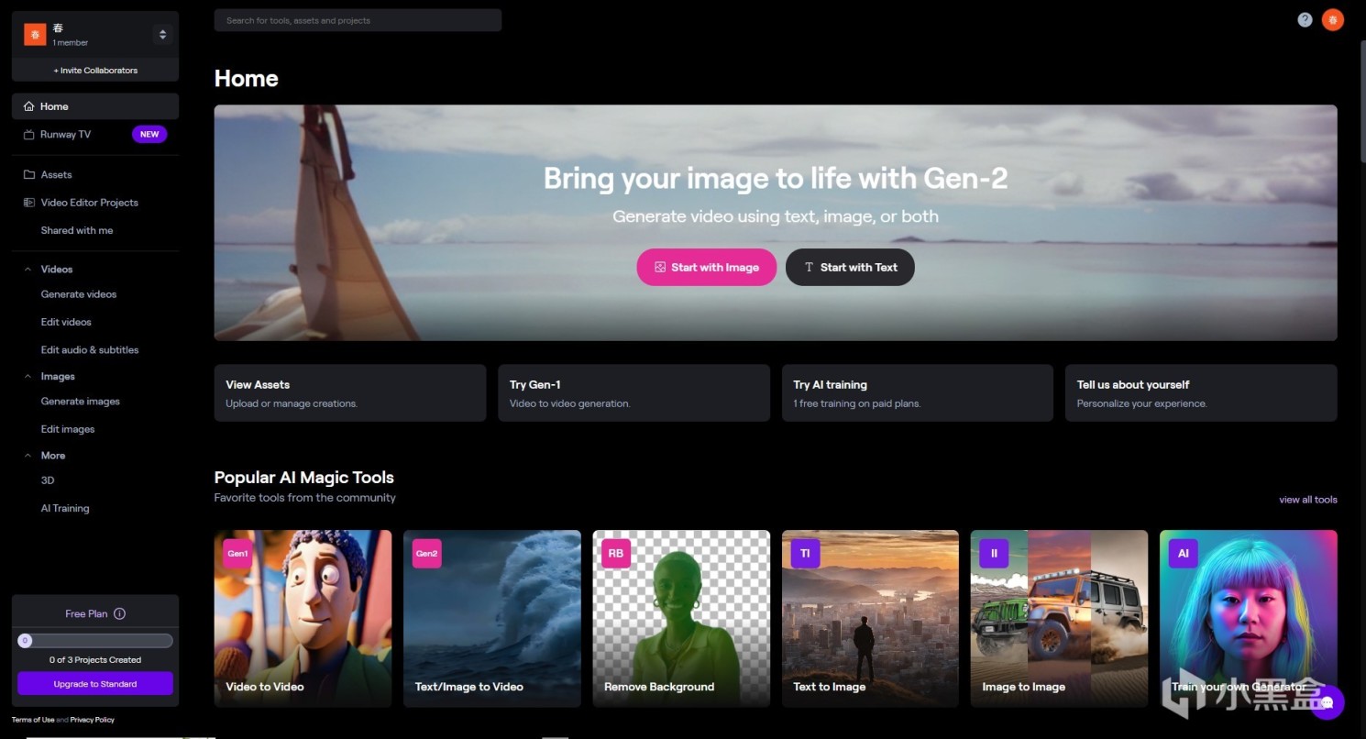Screen dimensions: 1366x739
Task: Open the Video to Video tool thumbnail
Action: click(x=303, y=619)
